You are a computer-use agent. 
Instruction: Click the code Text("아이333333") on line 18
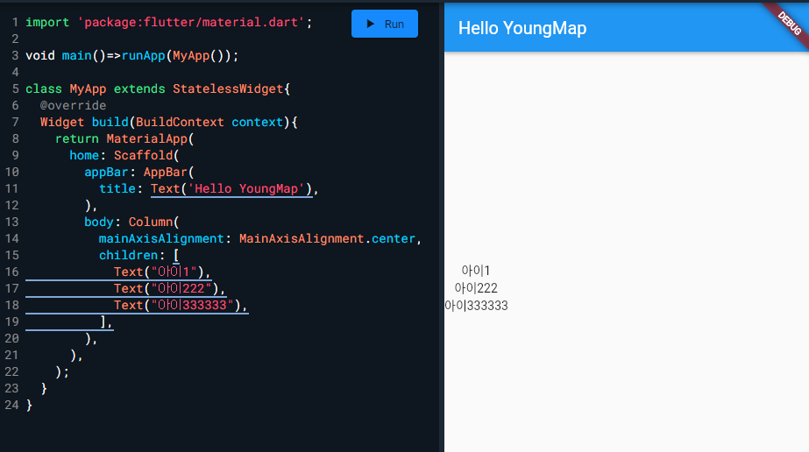[x=177, y=305]
